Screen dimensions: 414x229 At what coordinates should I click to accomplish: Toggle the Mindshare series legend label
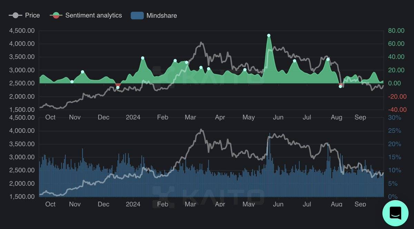[x=161, y=16]
